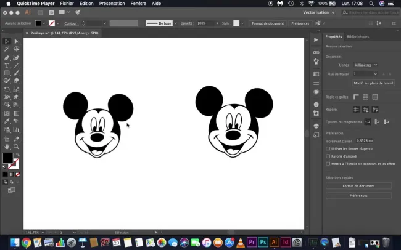Toggle transparency grid in Règle et grilles
The height and width of the screenshot is (250, 401).
[375, 97]
